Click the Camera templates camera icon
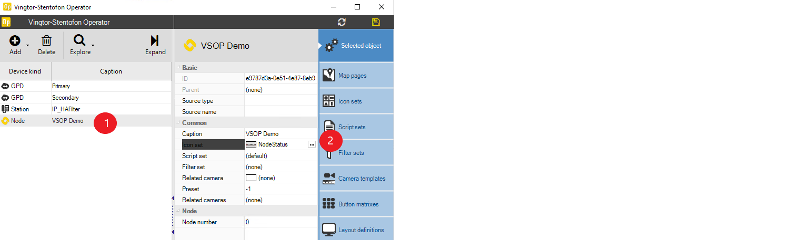This screenshot has height=240, width=791. (x=329, y=178)
